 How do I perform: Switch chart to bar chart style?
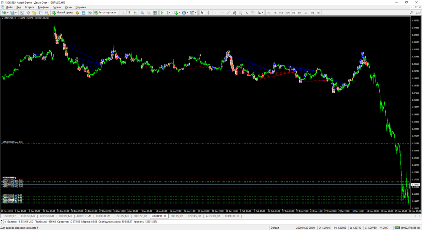(123, 13)
